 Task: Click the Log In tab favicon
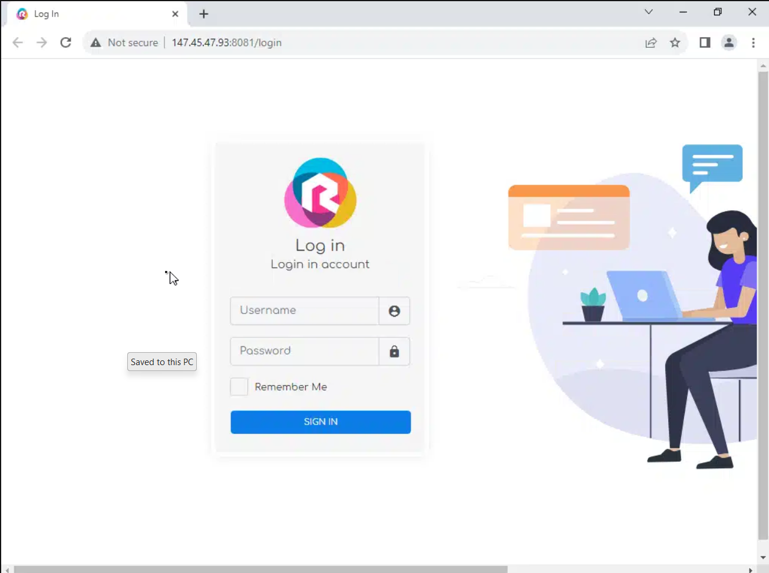pos(22,14)
